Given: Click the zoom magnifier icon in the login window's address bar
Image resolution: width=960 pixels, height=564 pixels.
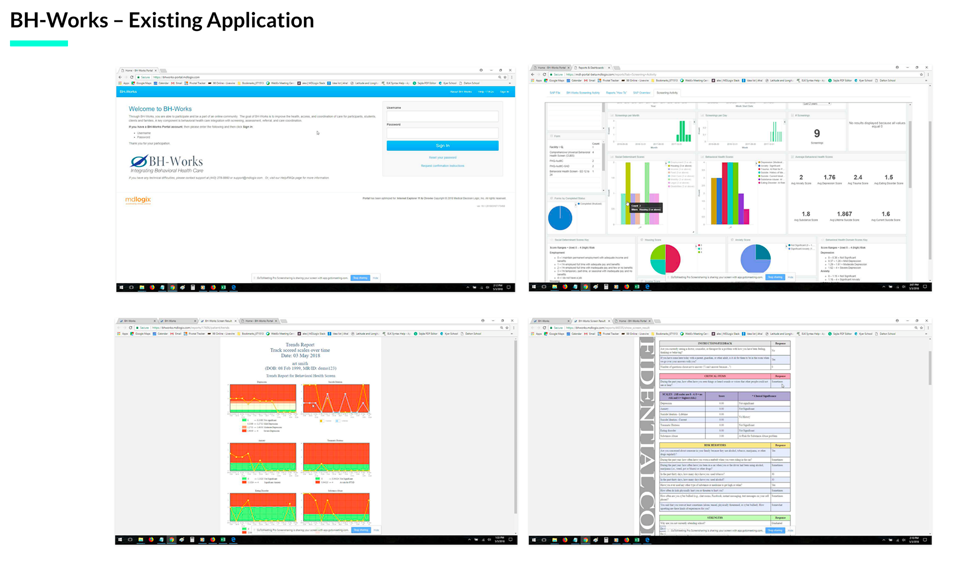Looking at the screenshot, I should point(499,77).
